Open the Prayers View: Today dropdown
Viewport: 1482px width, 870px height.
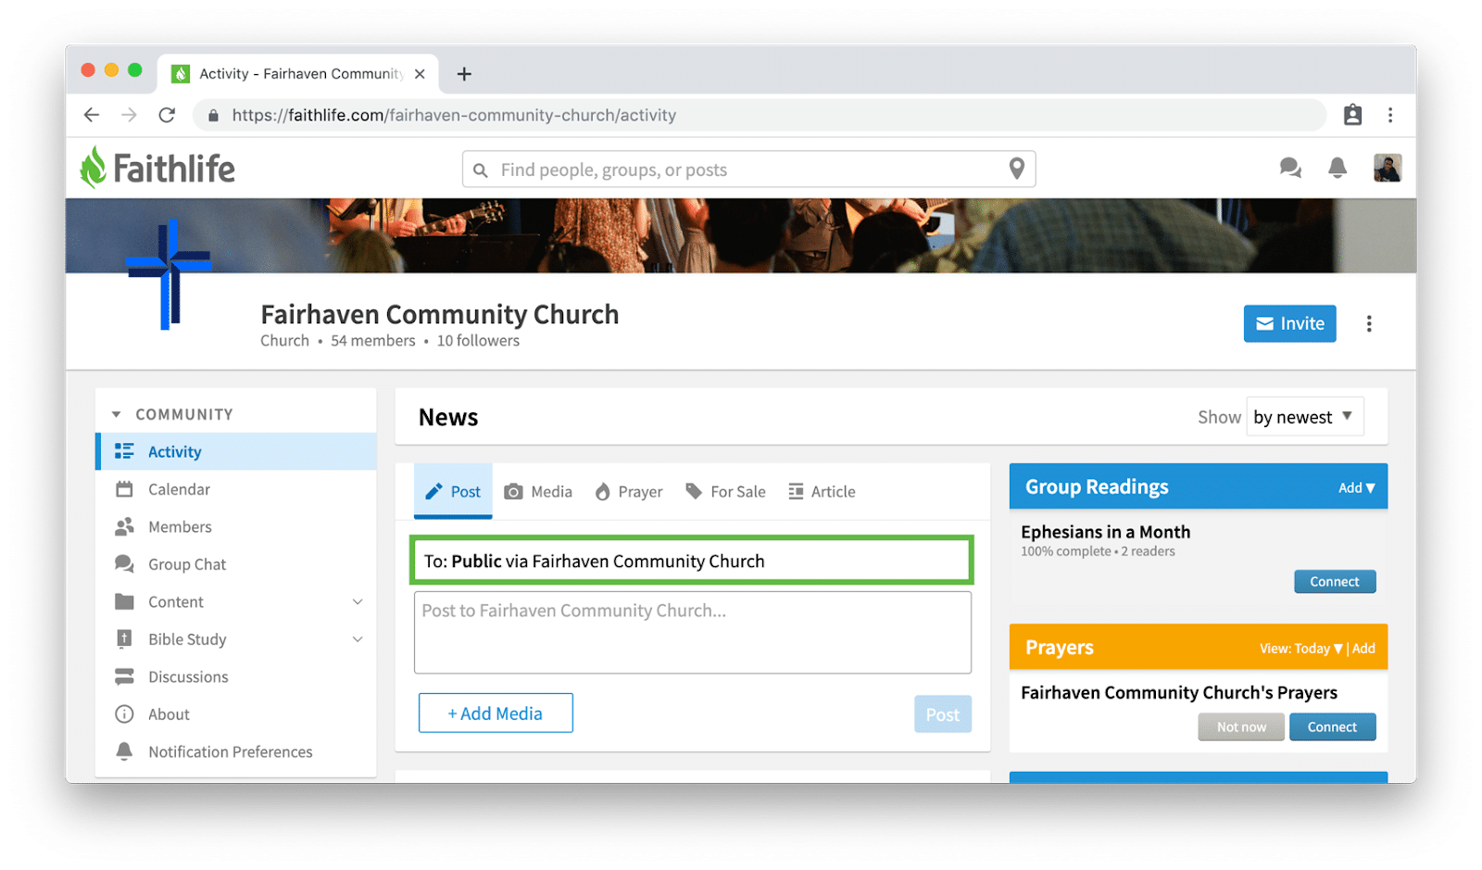point(1300,649)
